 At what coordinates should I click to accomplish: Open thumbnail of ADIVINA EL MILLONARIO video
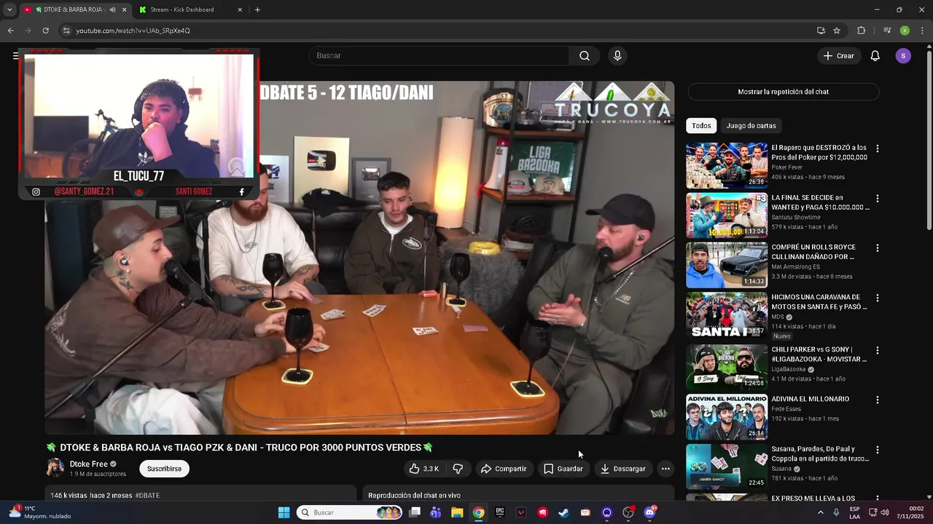(x=727, y=417)
